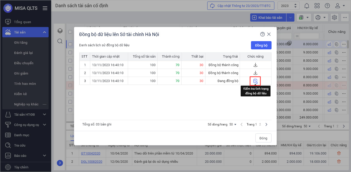Viewport: 351px width, 172px height.
Task: Open the notification bell icon
Action: pyautogui.click(x=307, y=6)
